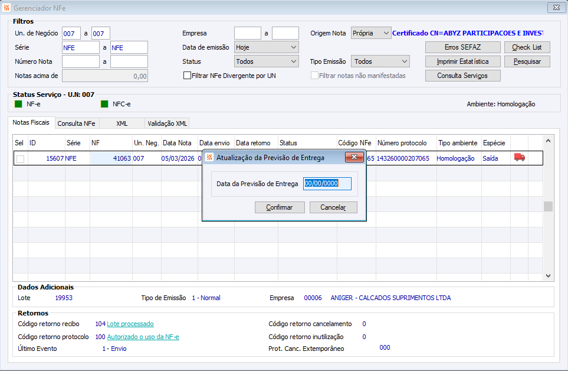Open the Autorizado o uso da NF-e link
The image size is (568, 371).
click(143, 337)
